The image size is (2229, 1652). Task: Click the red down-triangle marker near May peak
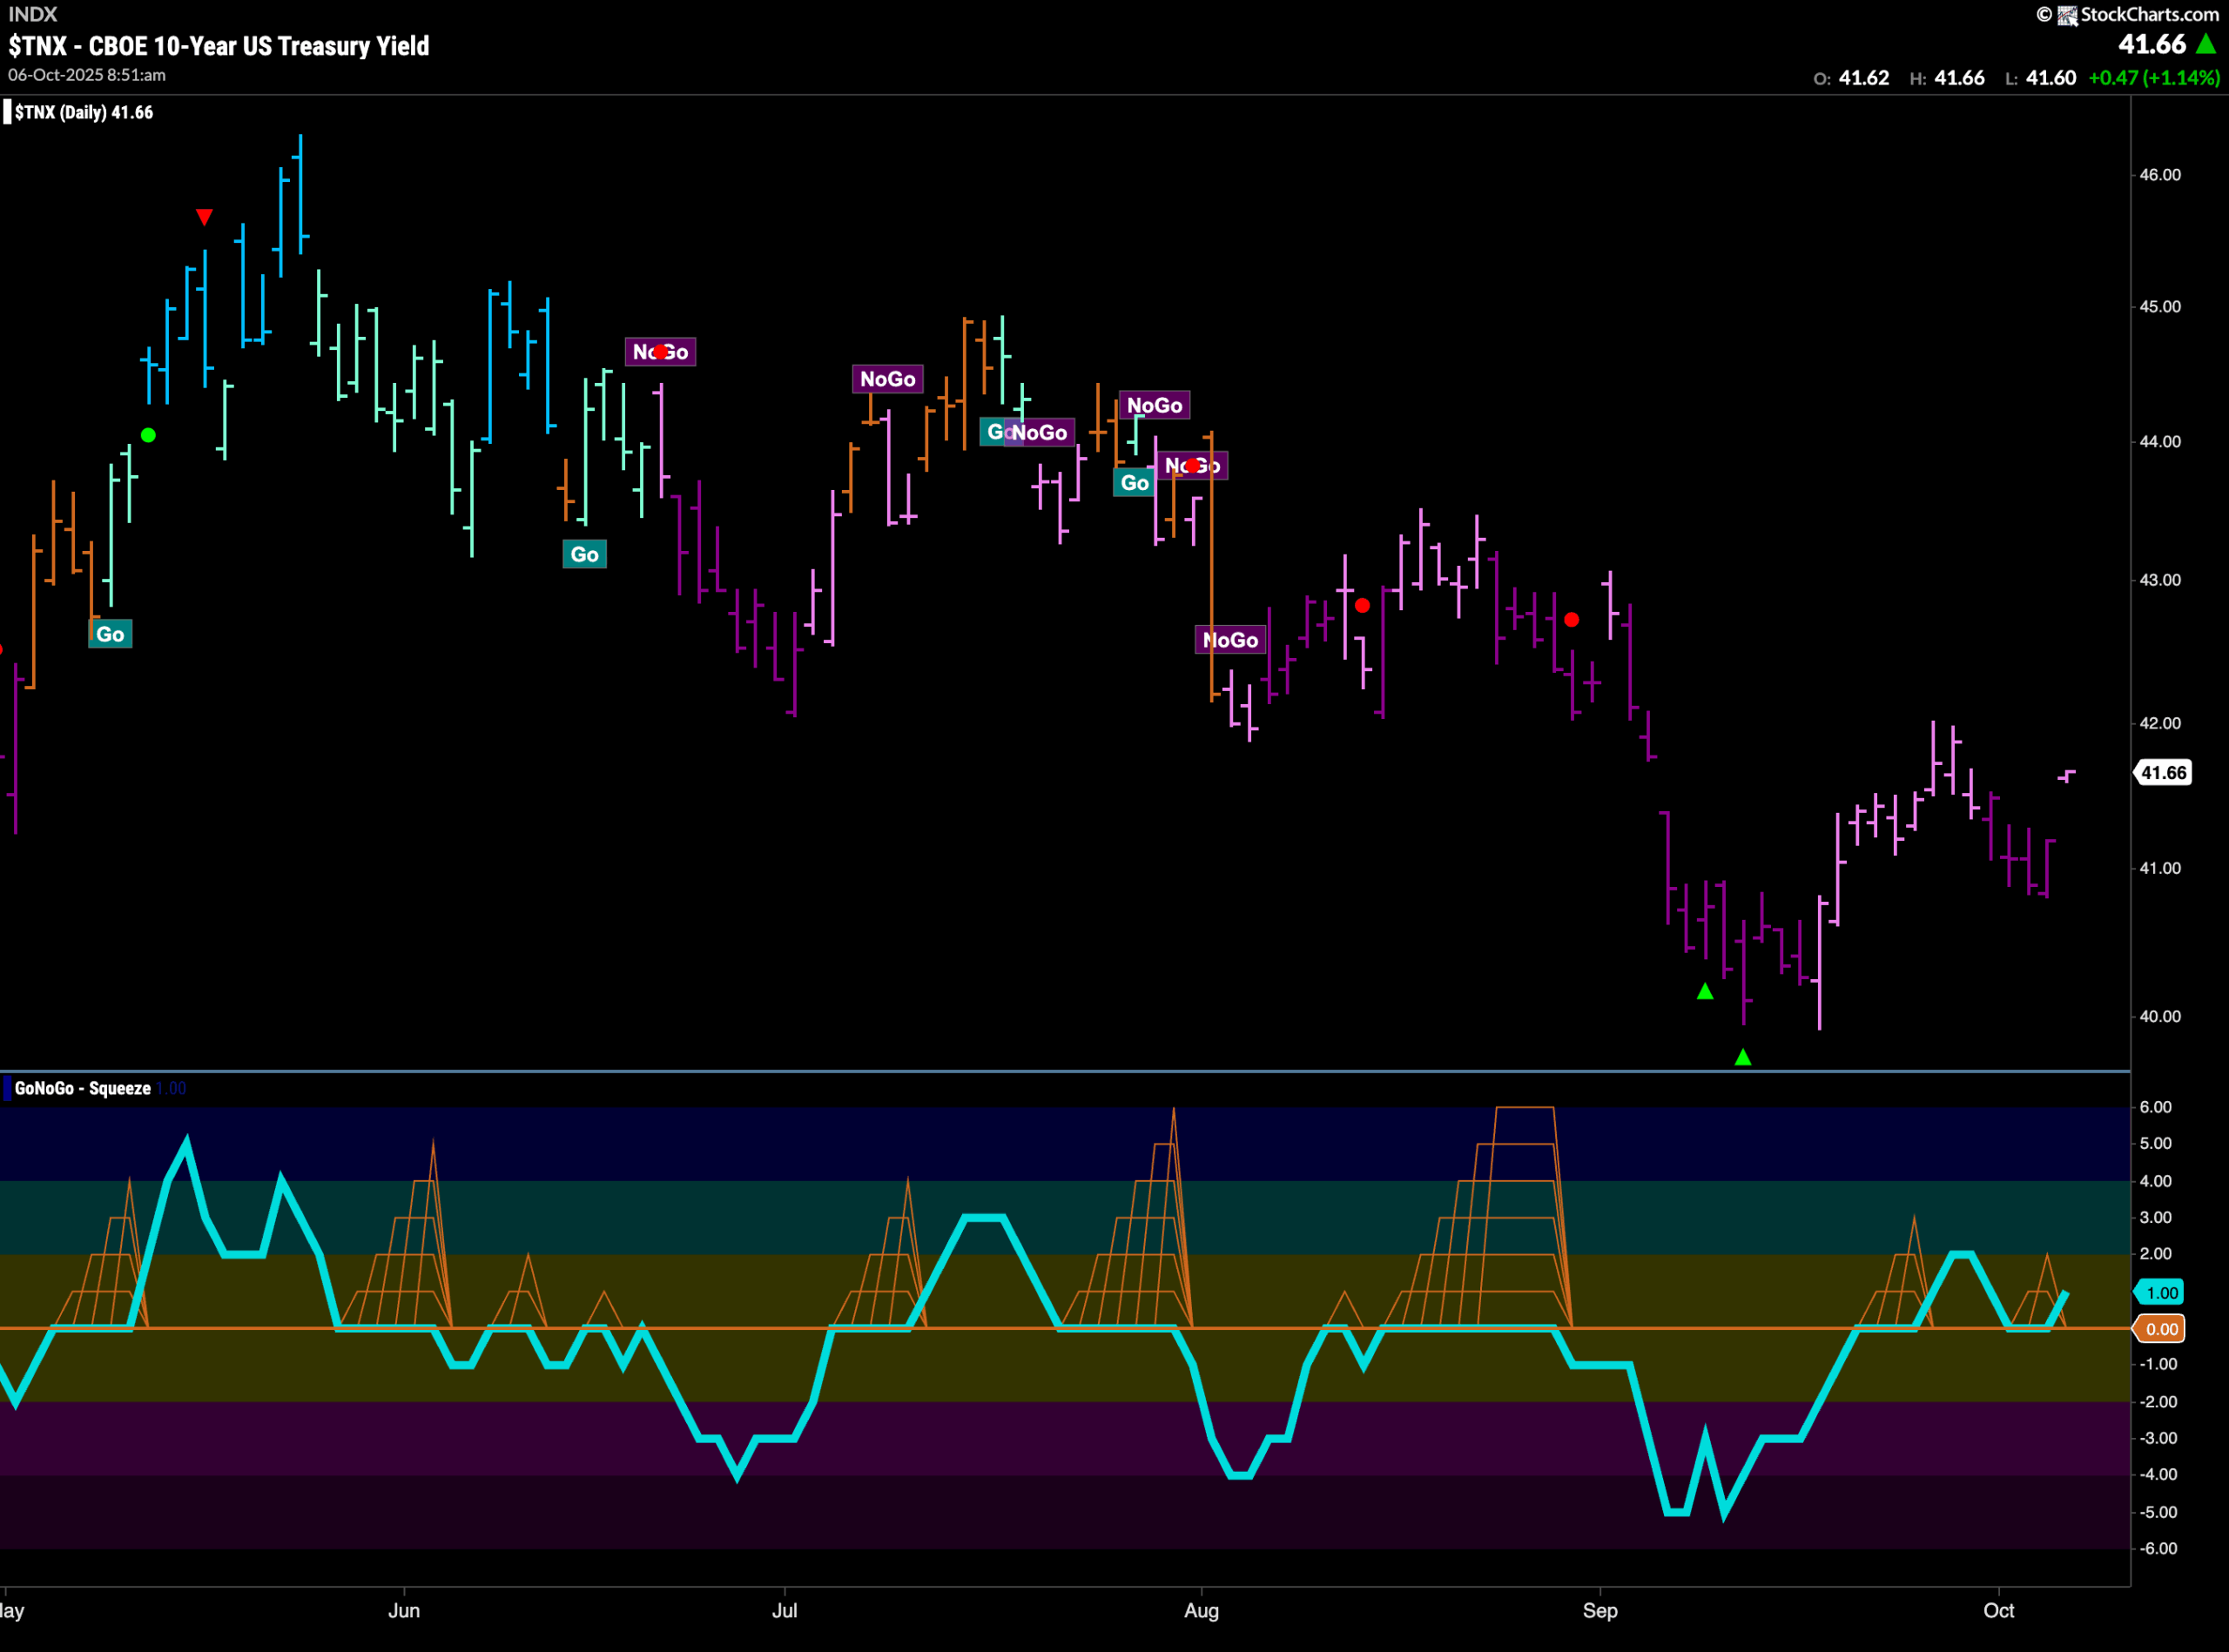click(204, 217)
